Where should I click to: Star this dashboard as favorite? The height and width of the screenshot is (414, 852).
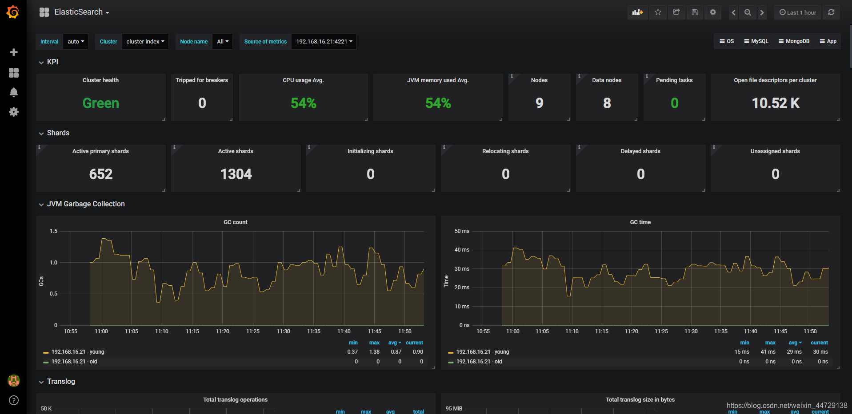click(658, 12)
